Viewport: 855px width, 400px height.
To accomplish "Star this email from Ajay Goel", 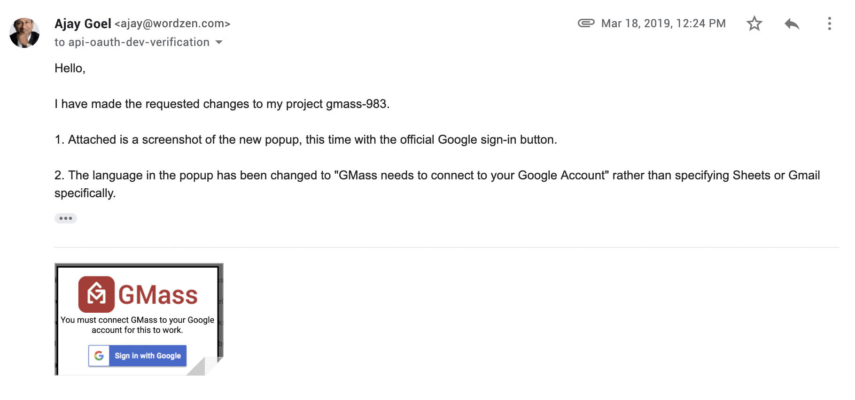I will click(754, 23).
